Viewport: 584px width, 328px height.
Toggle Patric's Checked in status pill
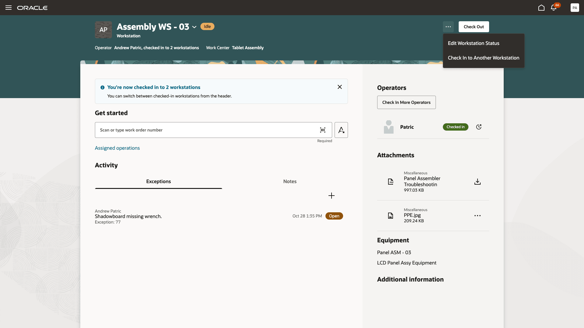(455, 127)
